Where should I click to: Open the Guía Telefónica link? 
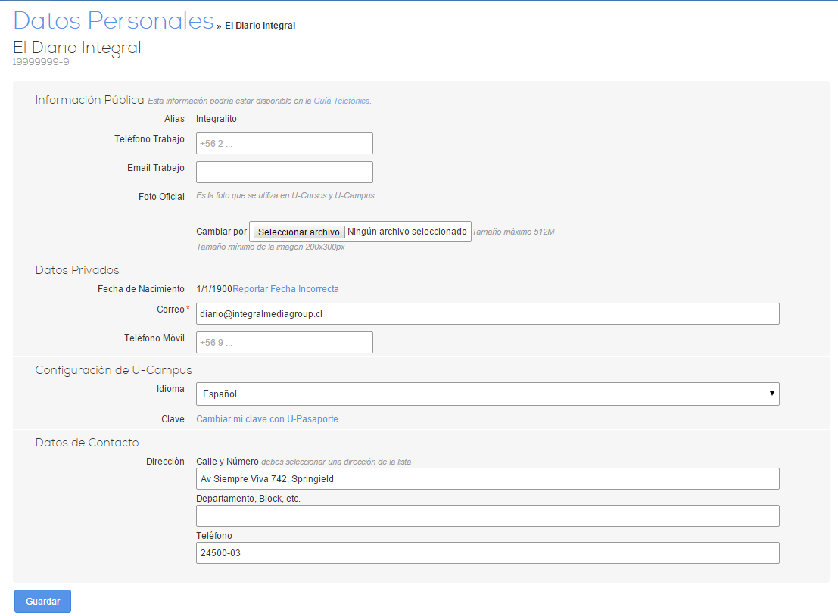pyautogui.click(x=341, y=101)
